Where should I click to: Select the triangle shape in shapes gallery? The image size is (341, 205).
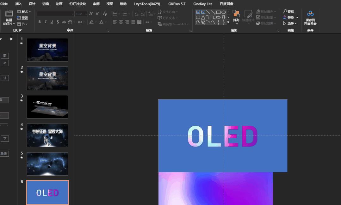click(203, 17)
